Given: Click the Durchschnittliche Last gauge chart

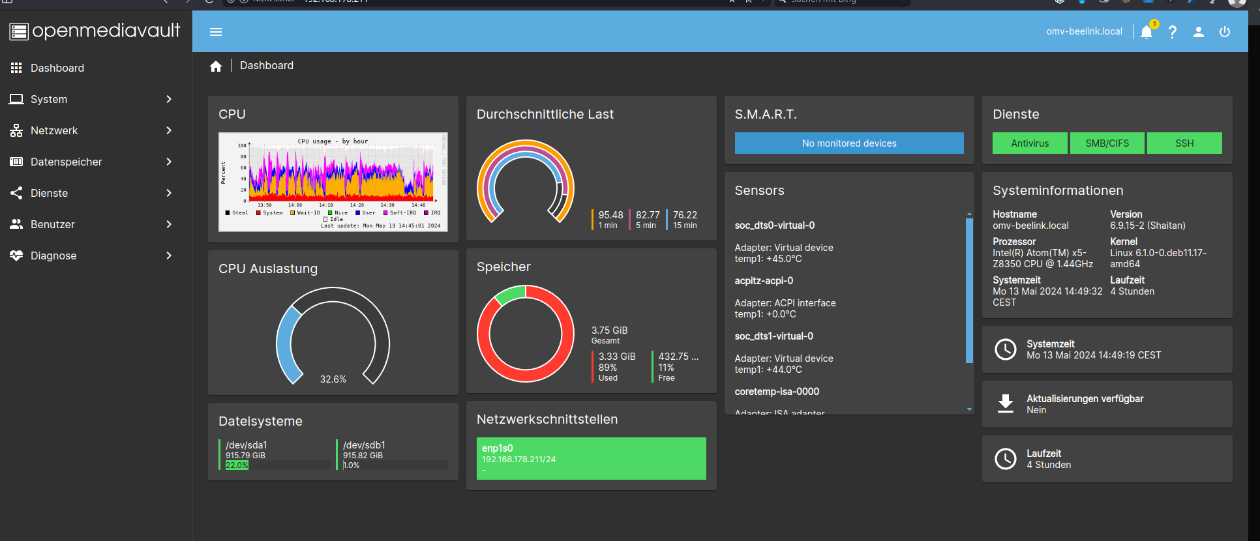Looking at the screenshot, I should 525,183.
